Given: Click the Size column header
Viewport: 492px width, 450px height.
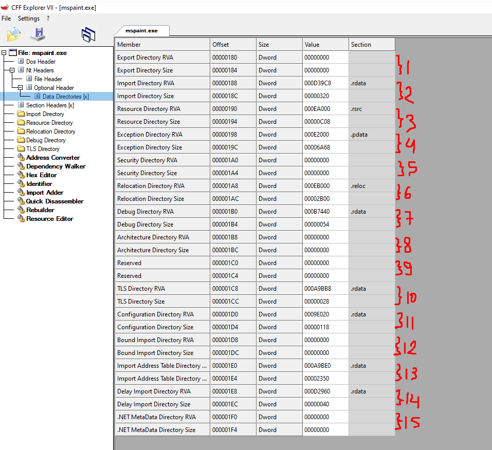Looking at the screenshot, I should [279, 45].
